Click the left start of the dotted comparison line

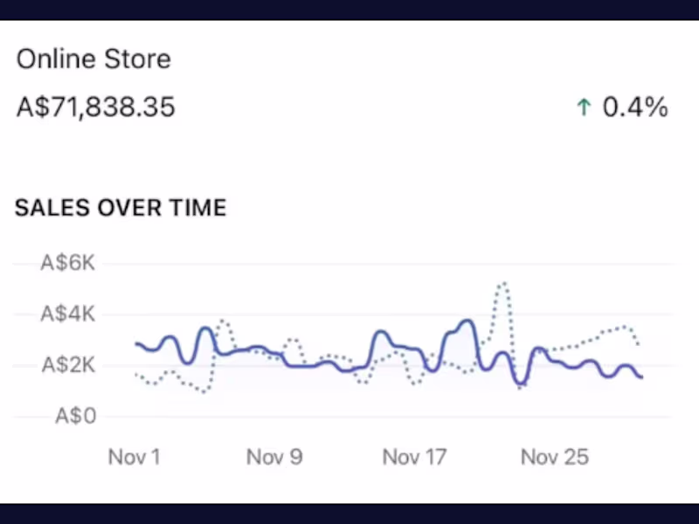(x=136, y=376)
